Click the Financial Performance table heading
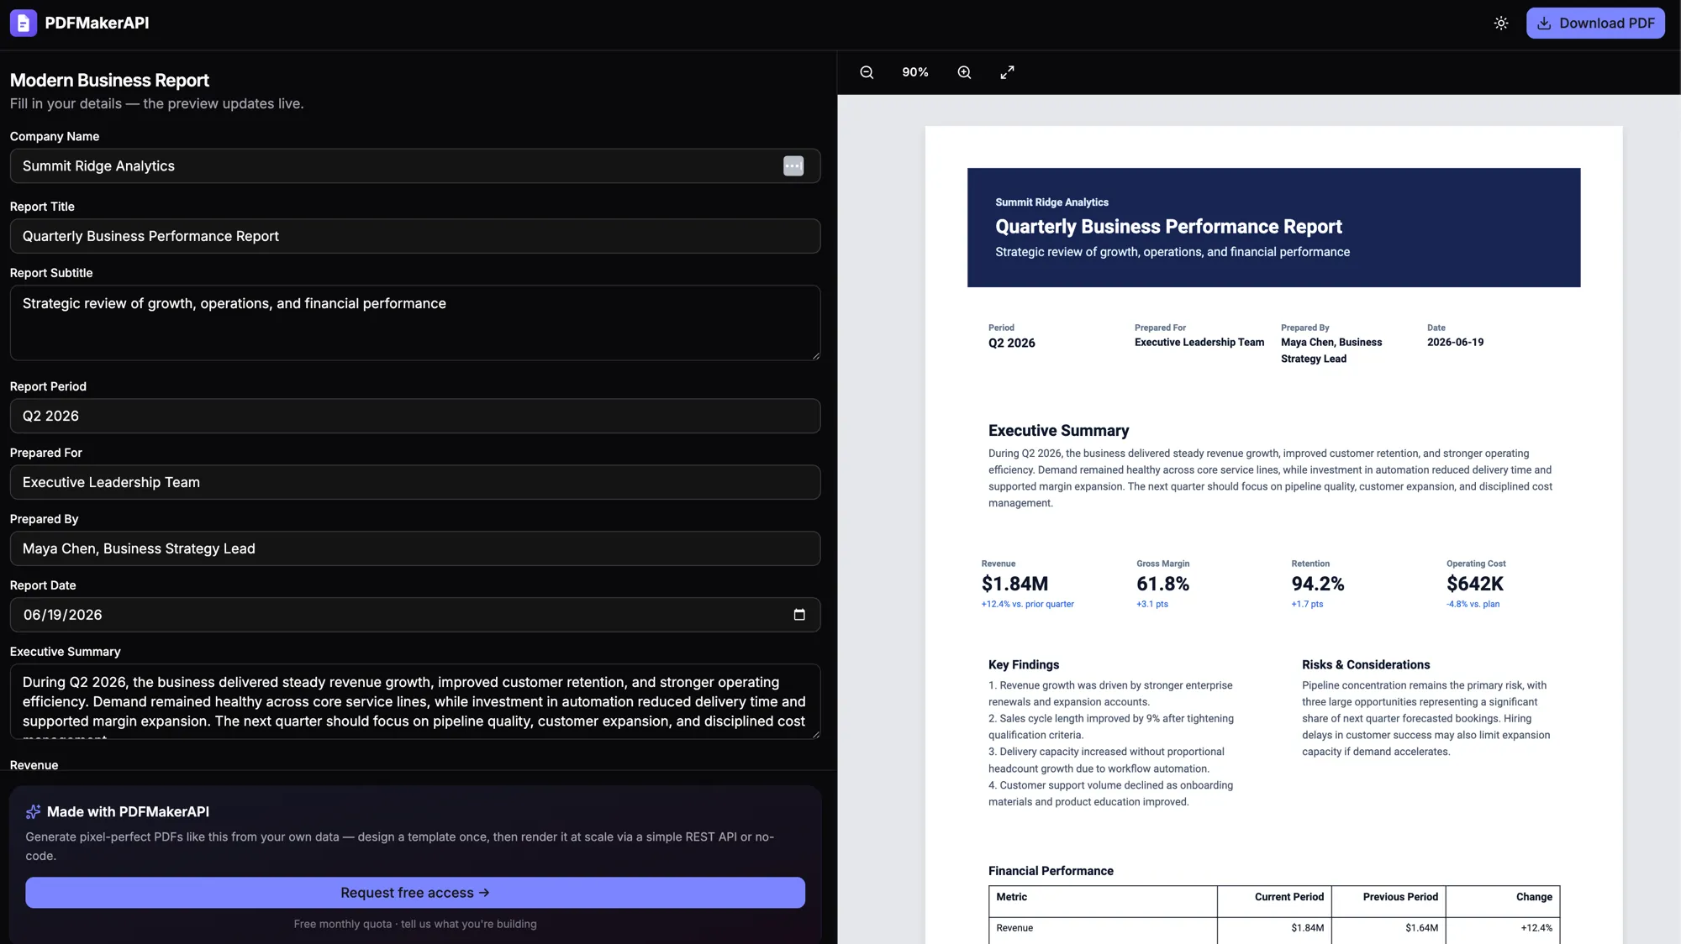This screenshot has width=1681, height=944. [x=1051, y=871]
